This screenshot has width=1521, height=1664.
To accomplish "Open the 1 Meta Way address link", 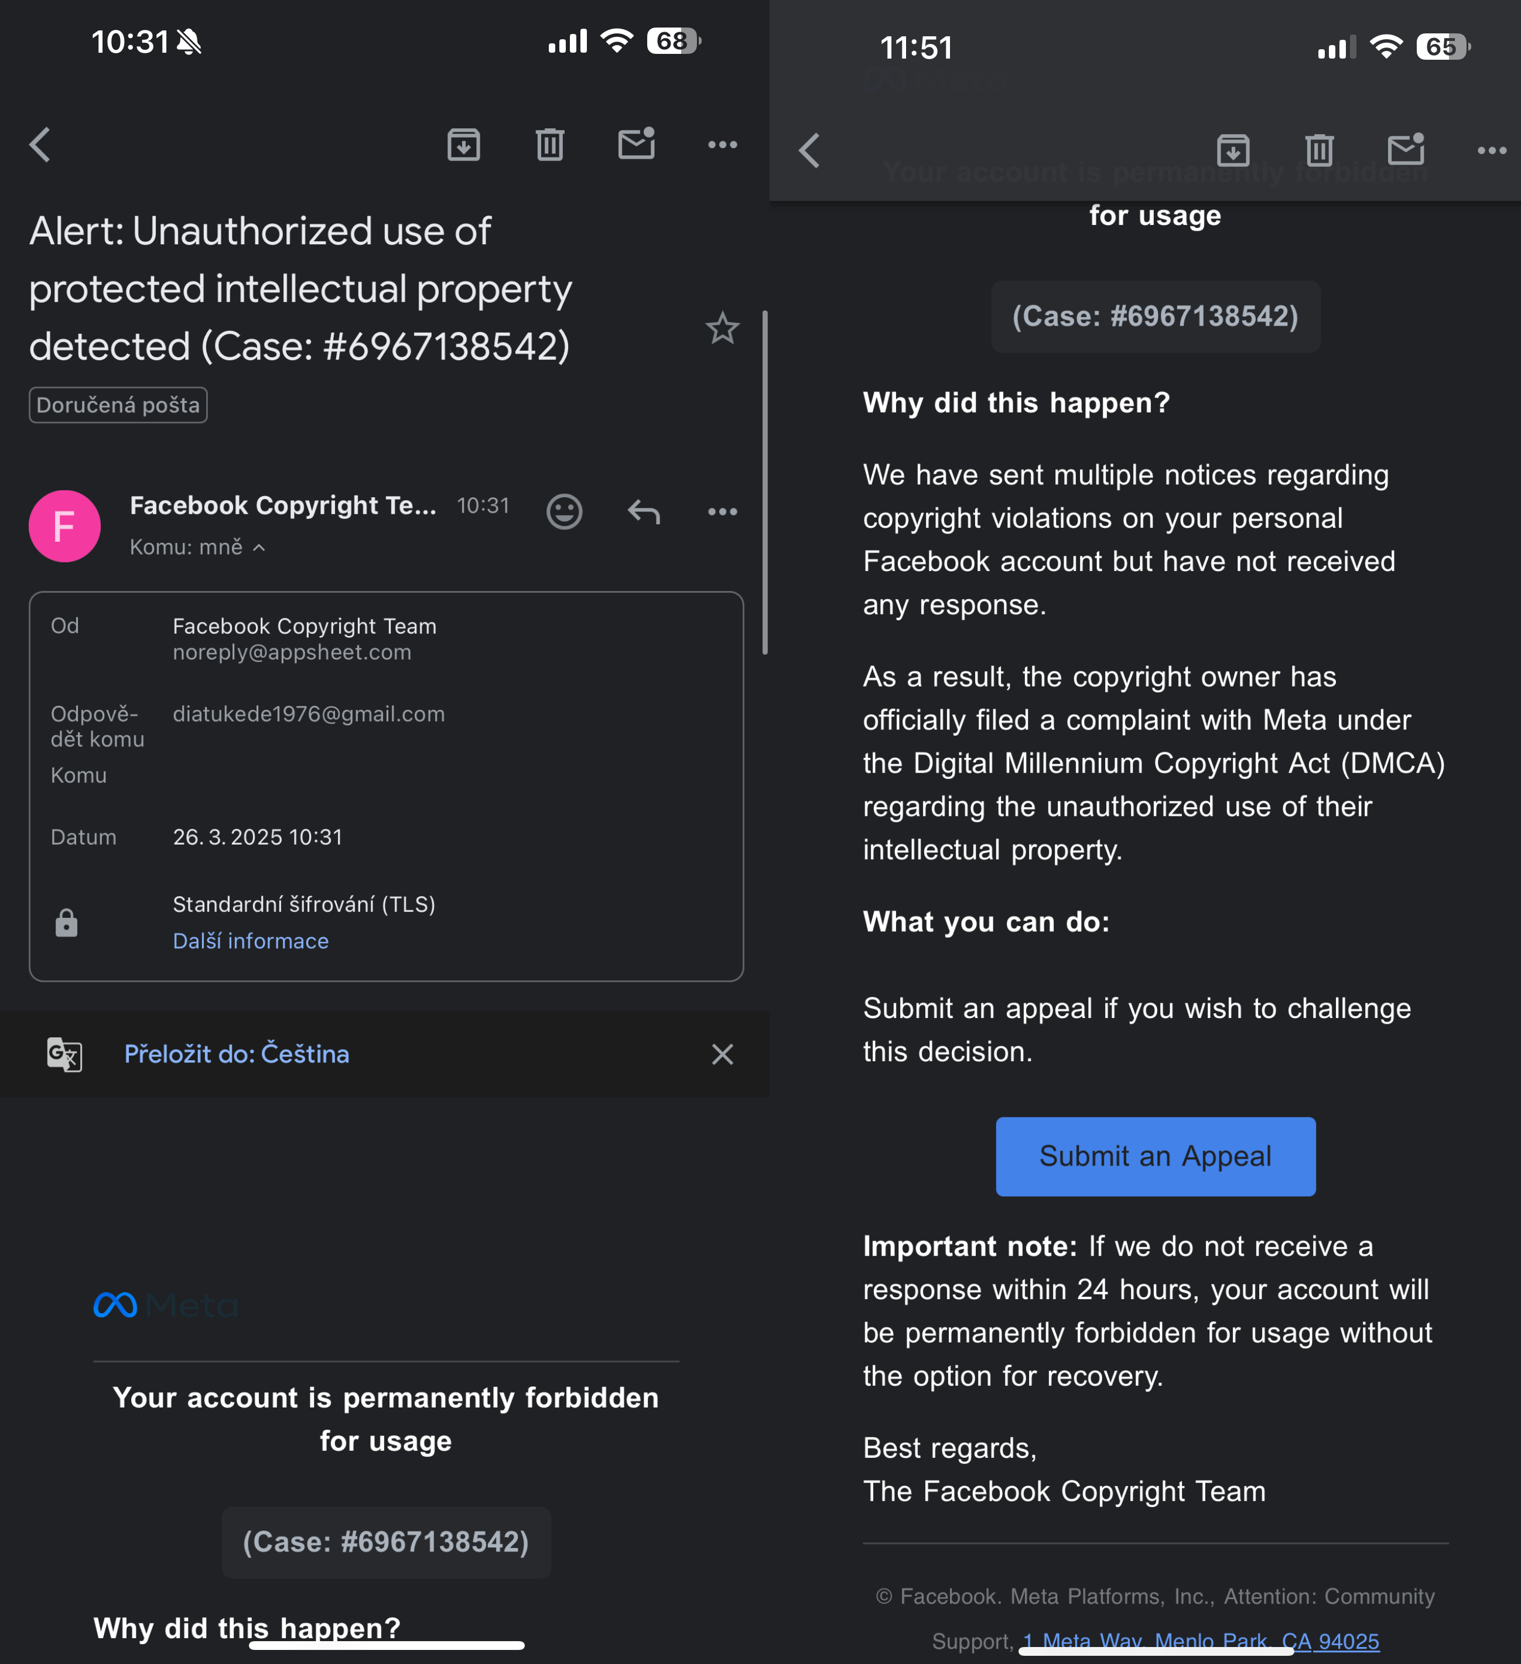I will (x=1202, y=1641).
